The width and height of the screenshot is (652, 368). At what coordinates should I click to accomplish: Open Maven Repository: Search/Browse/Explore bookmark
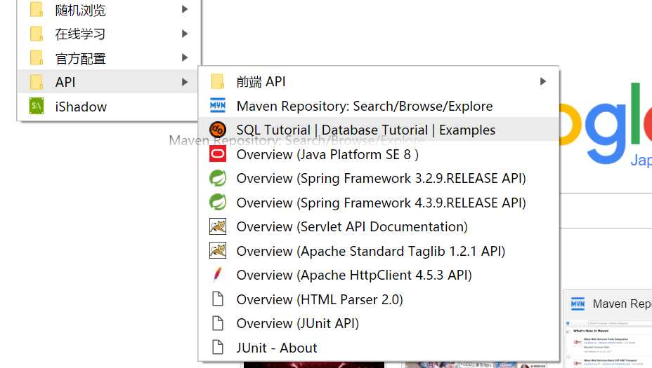click(379, 105)
